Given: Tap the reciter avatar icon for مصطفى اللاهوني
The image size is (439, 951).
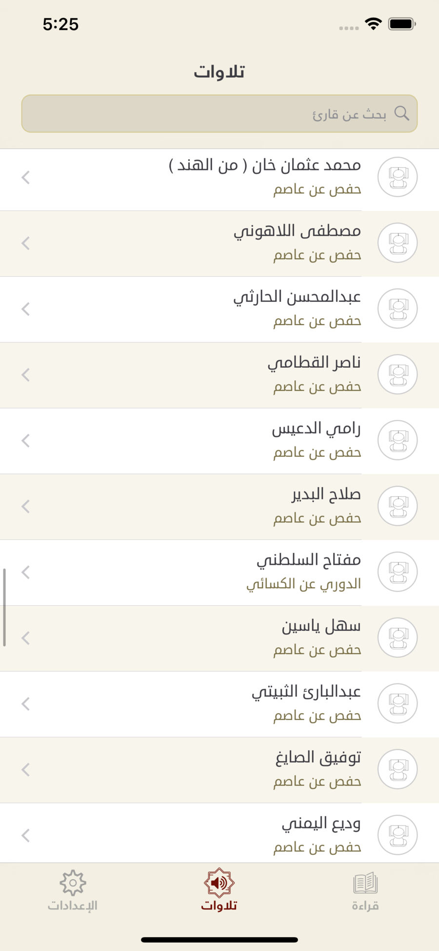Looking at the screenshot, I should [398, 243].
